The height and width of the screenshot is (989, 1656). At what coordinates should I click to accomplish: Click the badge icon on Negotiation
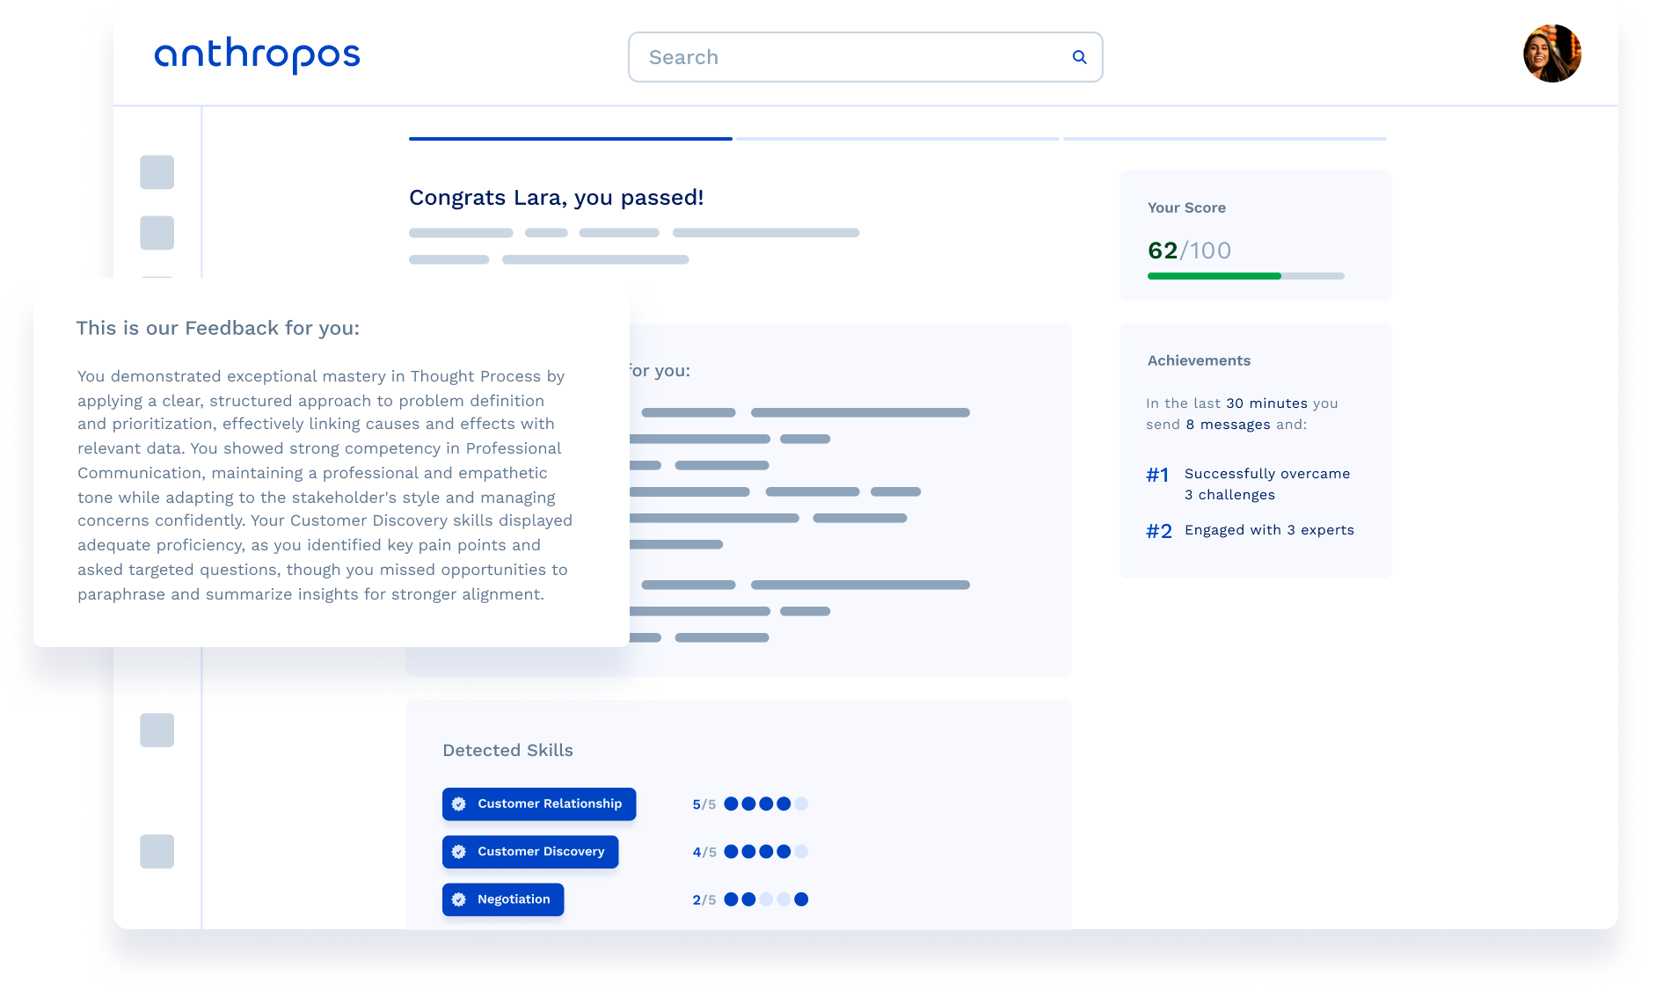pos(459,899)
